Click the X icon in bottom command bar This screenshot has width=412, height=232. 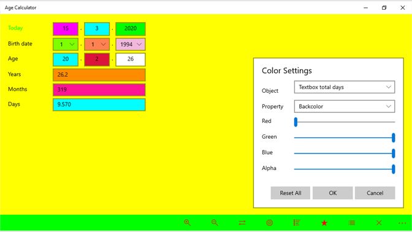pos(379,223)
